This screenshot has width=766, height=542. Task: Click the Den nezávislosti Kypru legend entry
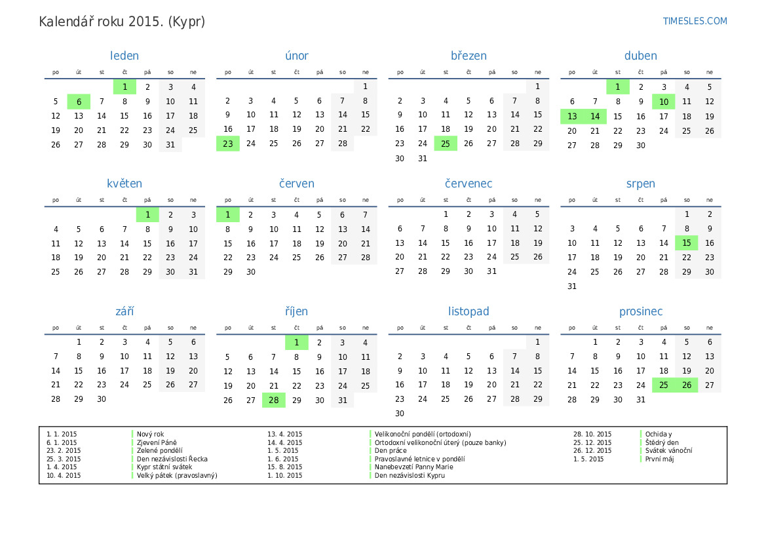(410, 476)
